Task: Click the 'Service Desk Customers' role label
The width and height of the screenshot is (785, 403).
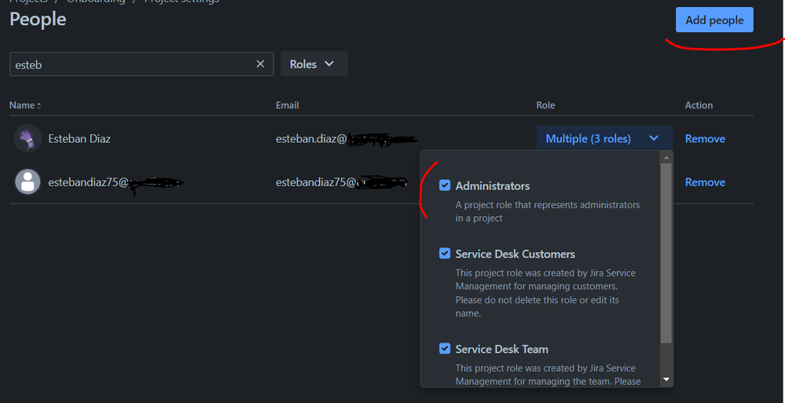Action: pos(515,254)
